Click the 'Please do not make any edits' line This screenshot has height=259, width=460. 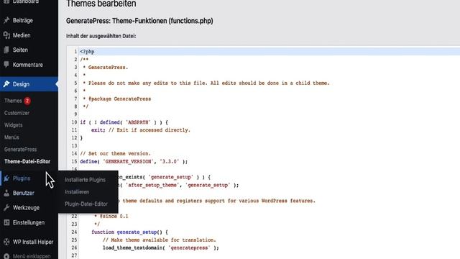point(206,83)
